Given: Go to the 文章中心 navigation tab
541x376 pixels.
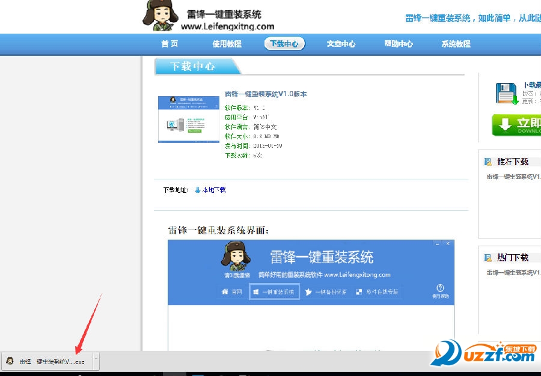Looking at the screenshot, I should [341, 44].
